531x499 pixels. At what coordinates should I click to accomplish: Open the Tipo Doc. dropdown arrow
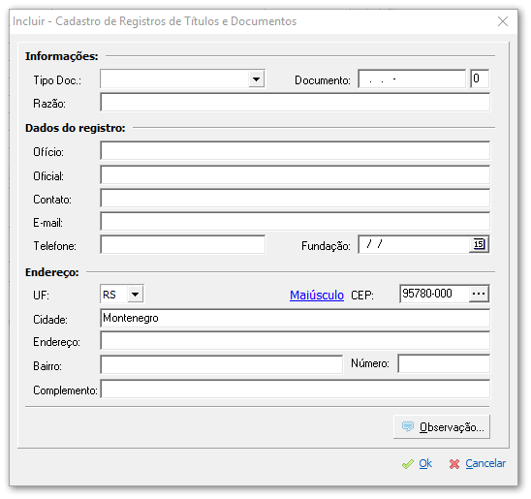pos(257,79)
